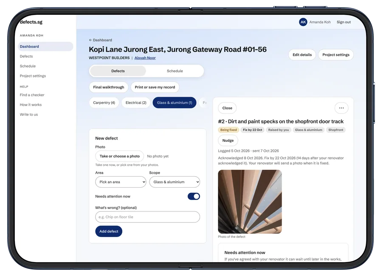
Task: Click the Glass & aluminium tag in defect details
Action: coord(309,130)
